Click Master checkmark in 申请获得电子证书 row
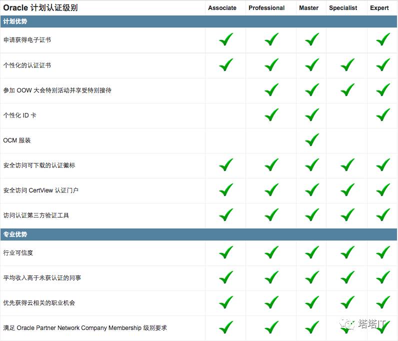 pos(312,39)
